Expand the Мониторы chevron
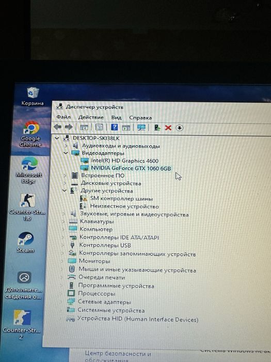 point(62,261)
